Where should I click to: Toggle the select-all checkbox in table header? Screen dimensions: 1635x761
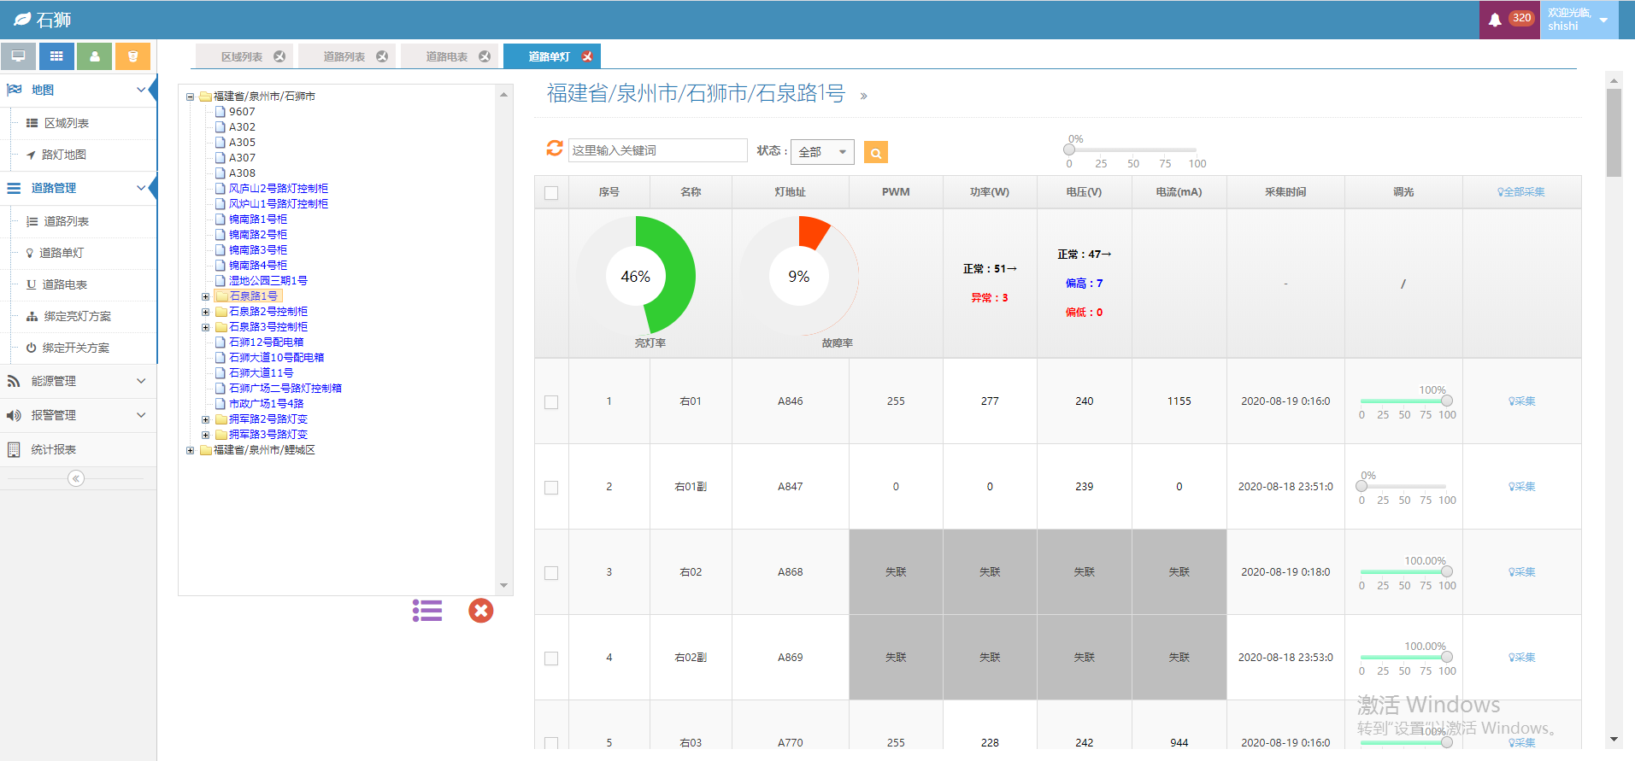point(551,193)
